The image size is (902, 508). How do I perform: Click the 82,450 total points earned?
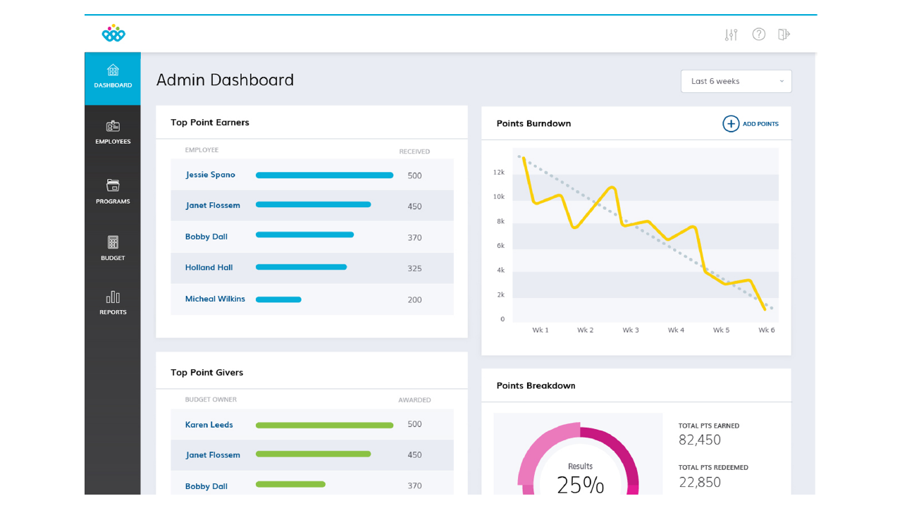[700, 440]
